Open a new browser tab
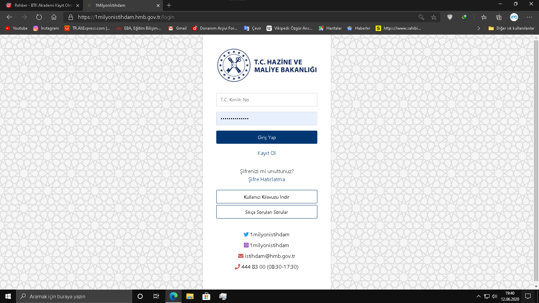The width and height of the screenshot is (539, 303). pos(169,5)
